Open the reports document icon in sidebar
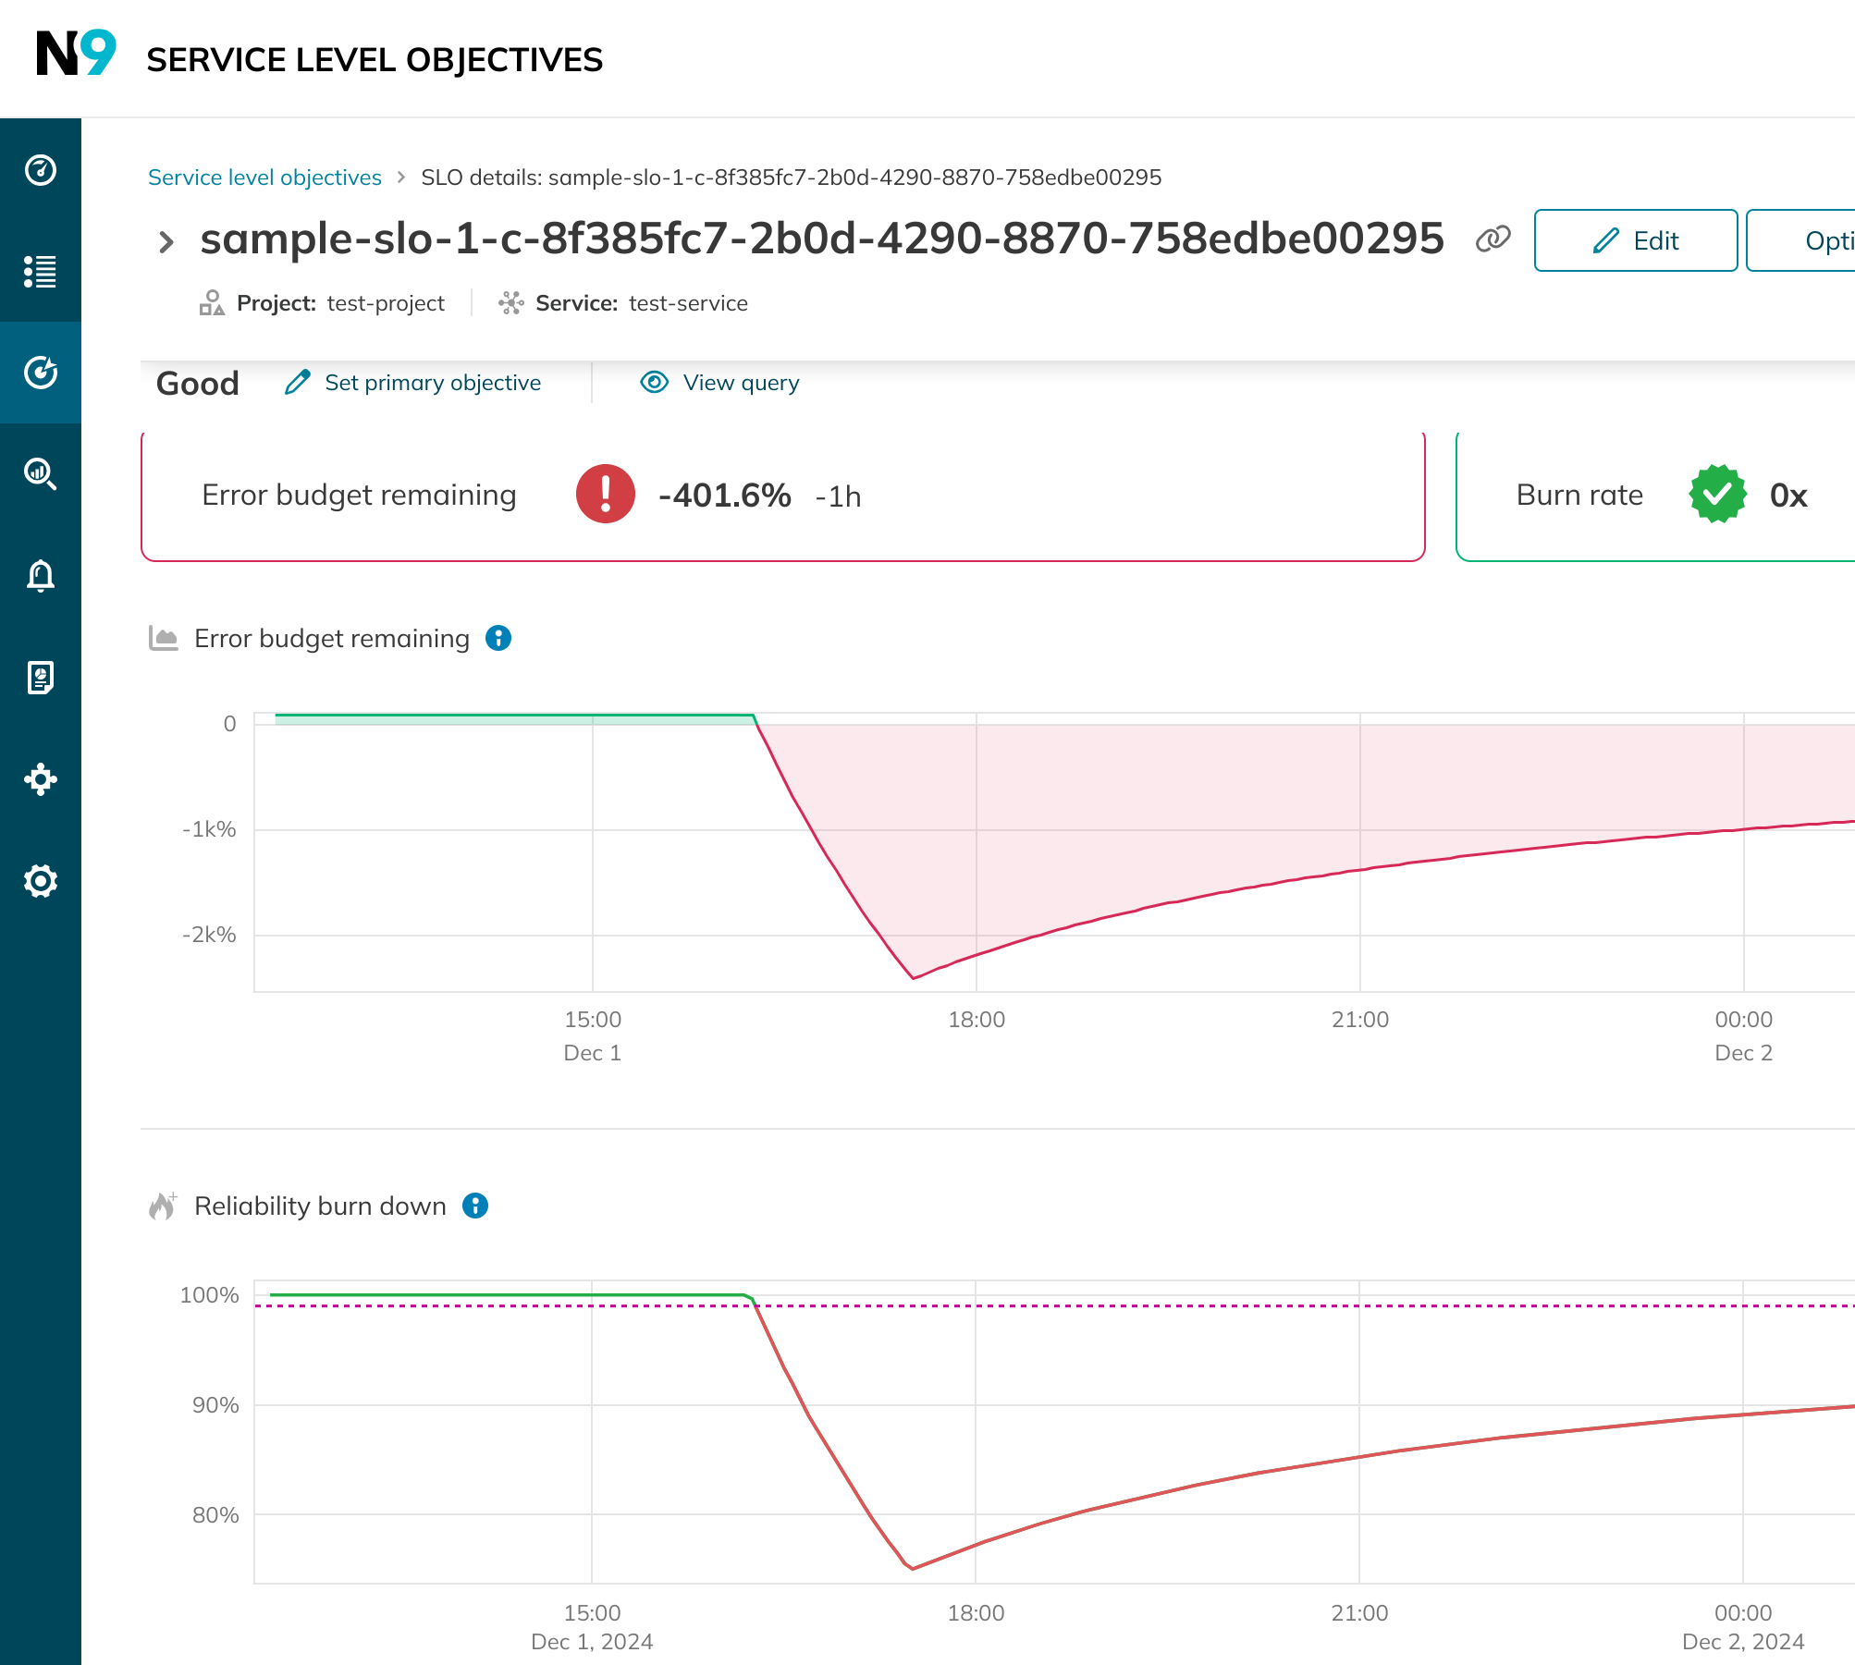 41,678
